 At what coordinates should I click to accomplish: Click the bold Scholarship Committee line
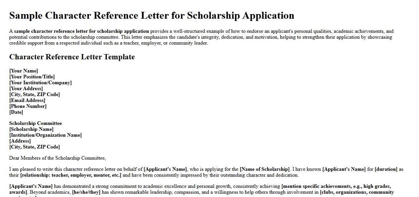35,123
